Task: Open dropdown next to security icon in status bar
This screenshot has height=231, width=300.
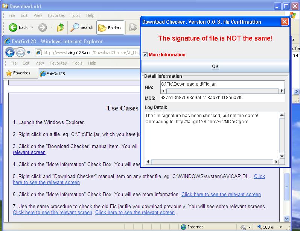Action: (250, 227)
